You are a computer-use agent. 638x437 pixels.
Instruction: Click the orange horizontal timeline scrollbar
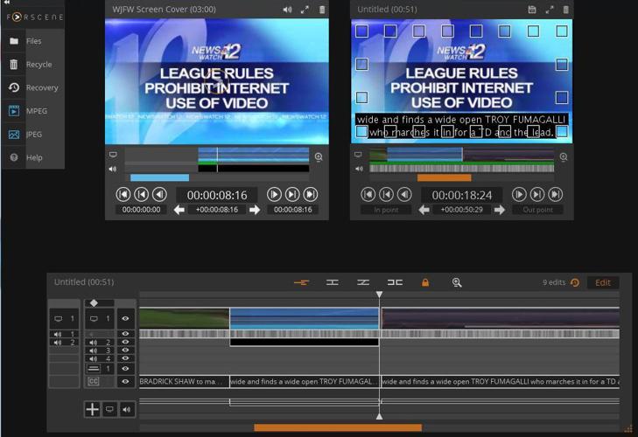(x=338, y=427)
